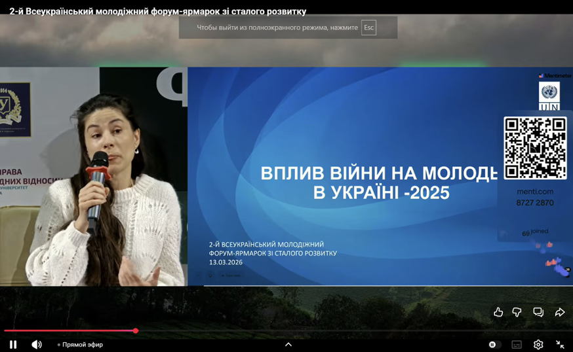573x352 pixels.
Task: Expand the upward chevron for more videos
Action: 288,345
